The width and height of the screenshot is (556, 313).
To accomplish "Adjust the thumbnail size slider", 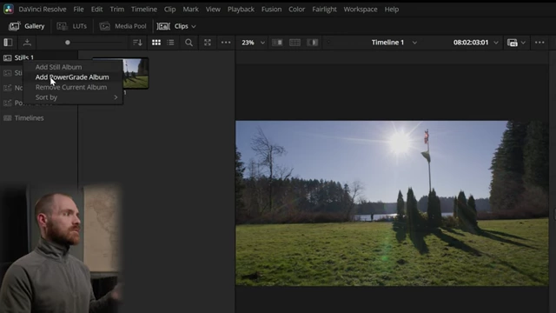I will (x=68, y=43).
